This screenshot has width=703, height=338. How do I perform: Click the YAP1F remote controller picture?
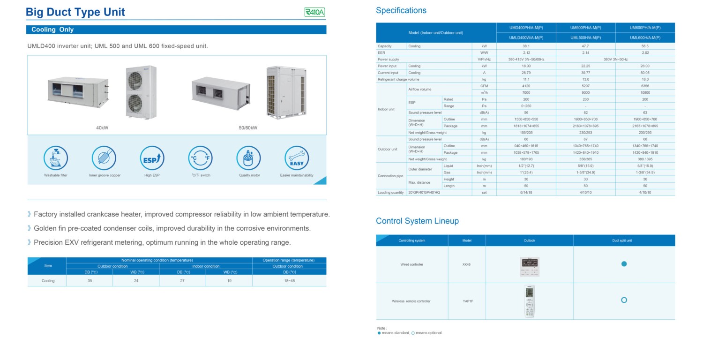click(x=530, y=301)
